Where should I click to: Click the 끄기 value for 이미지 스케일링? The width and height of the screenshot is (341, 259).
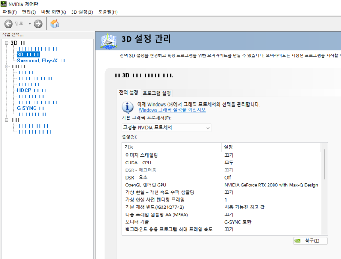(x=229, y=155)
